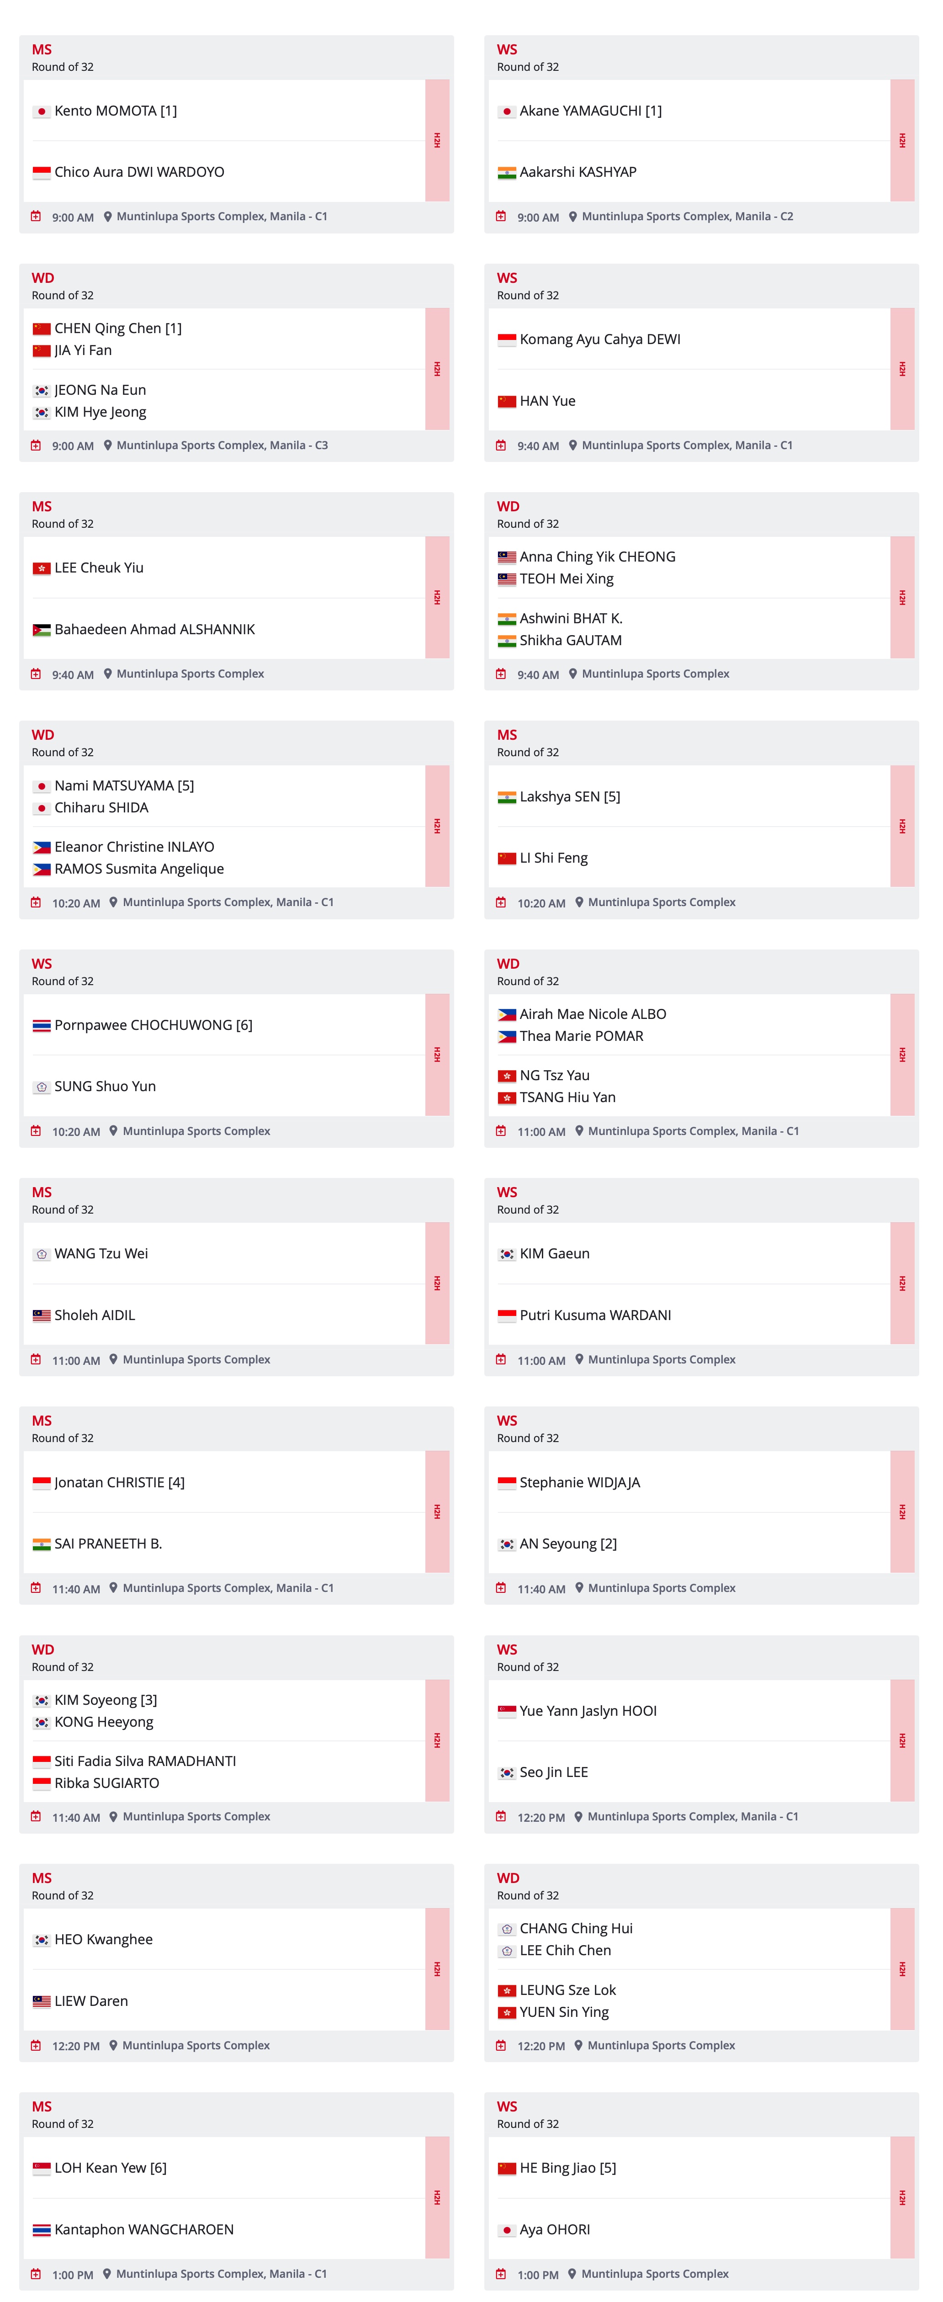Click Philippines flag beside Airah Mae Nicole ALBO
The width and height of the screenshot is (943, 2302).
tap(507, 1015)
